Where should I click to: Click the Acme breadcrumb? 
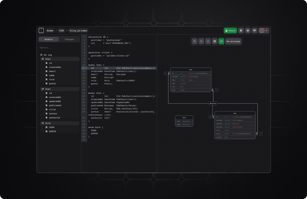pyautogui.click(x=50, y=30)
